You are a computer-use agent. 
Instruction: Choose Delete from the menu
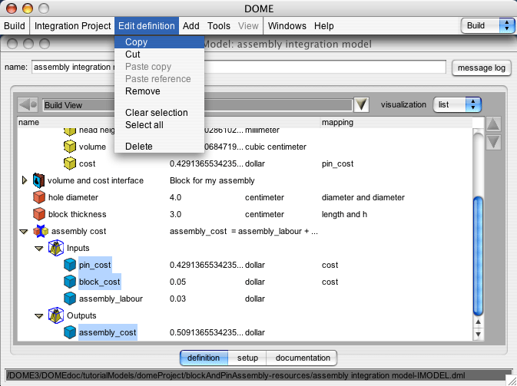tap(159, 147)
